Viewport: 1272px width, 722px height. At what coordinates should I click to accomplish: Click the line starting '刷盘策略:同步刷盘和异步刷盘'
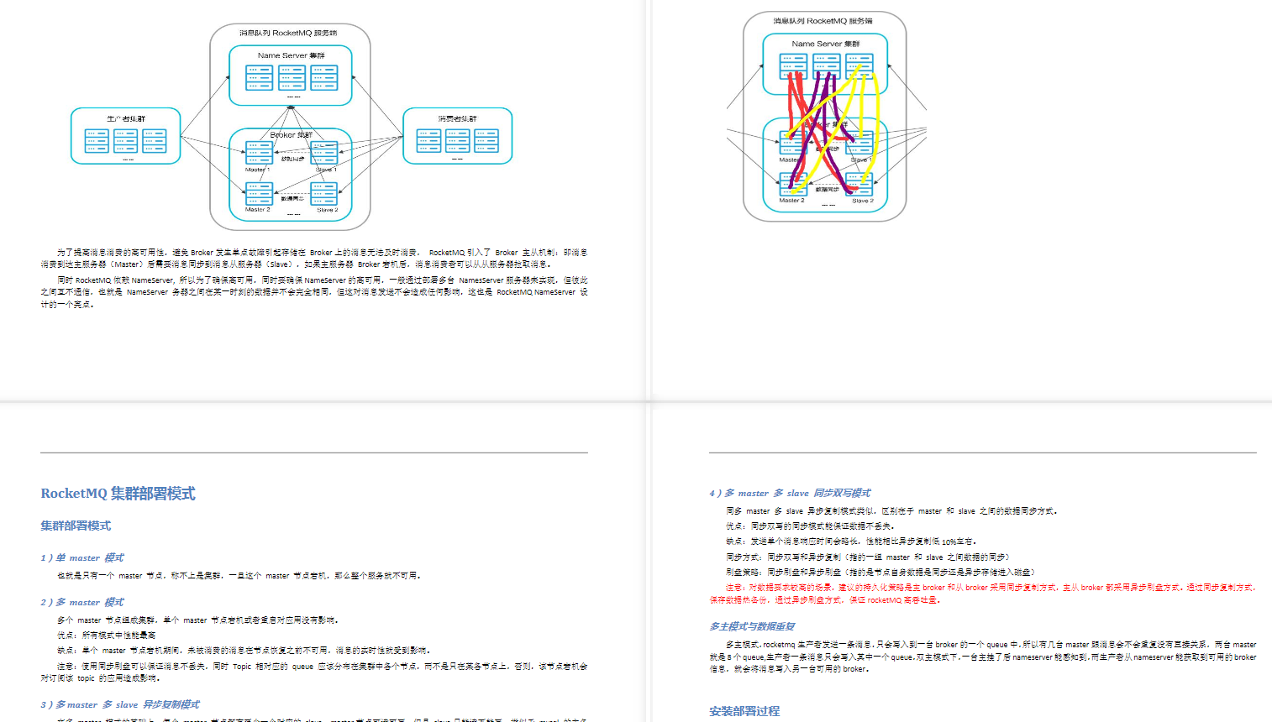pos(880,572)
